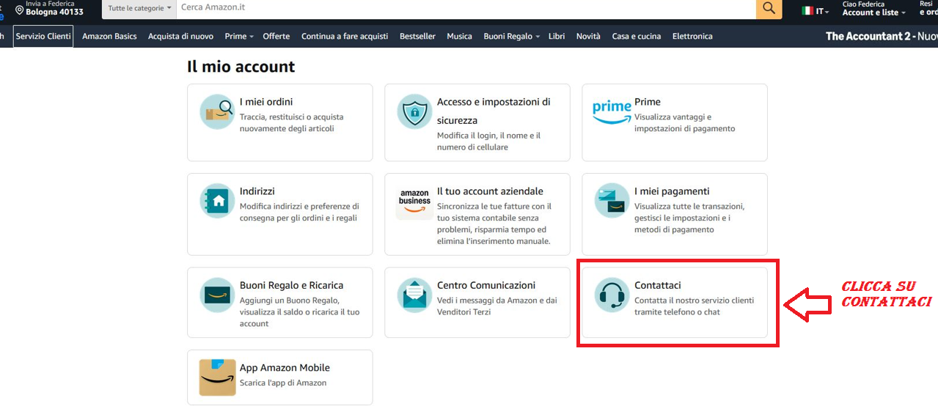Click the Indirizzi house icon

(217, 201)
